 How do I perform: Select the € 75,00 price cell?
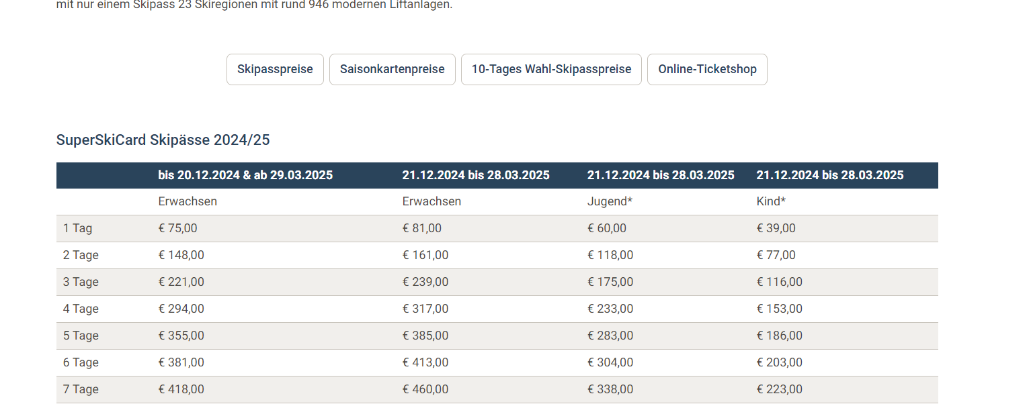(178, 228)
